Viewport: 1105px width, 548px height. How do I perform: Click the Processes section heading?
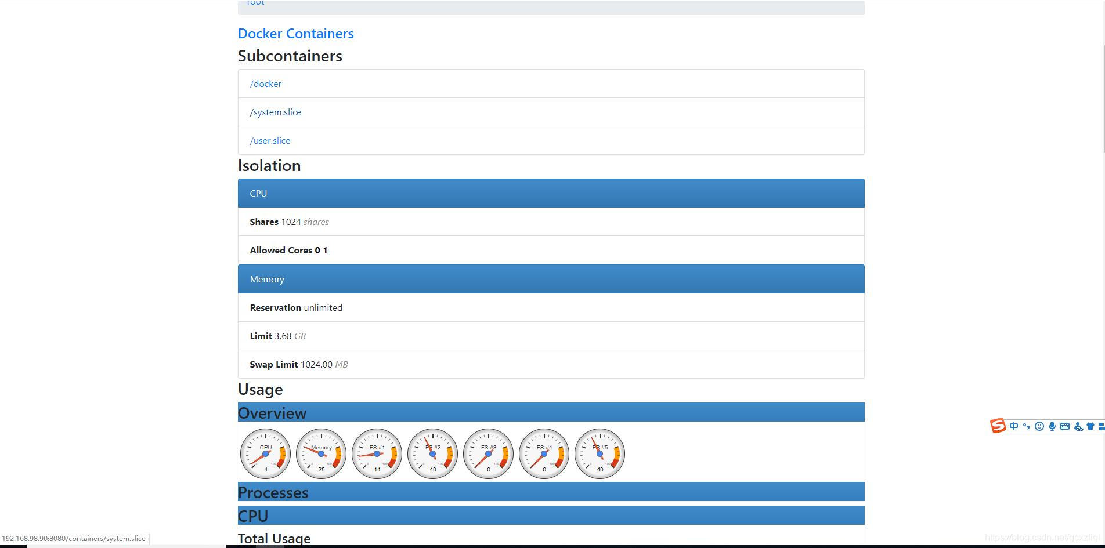551,492
